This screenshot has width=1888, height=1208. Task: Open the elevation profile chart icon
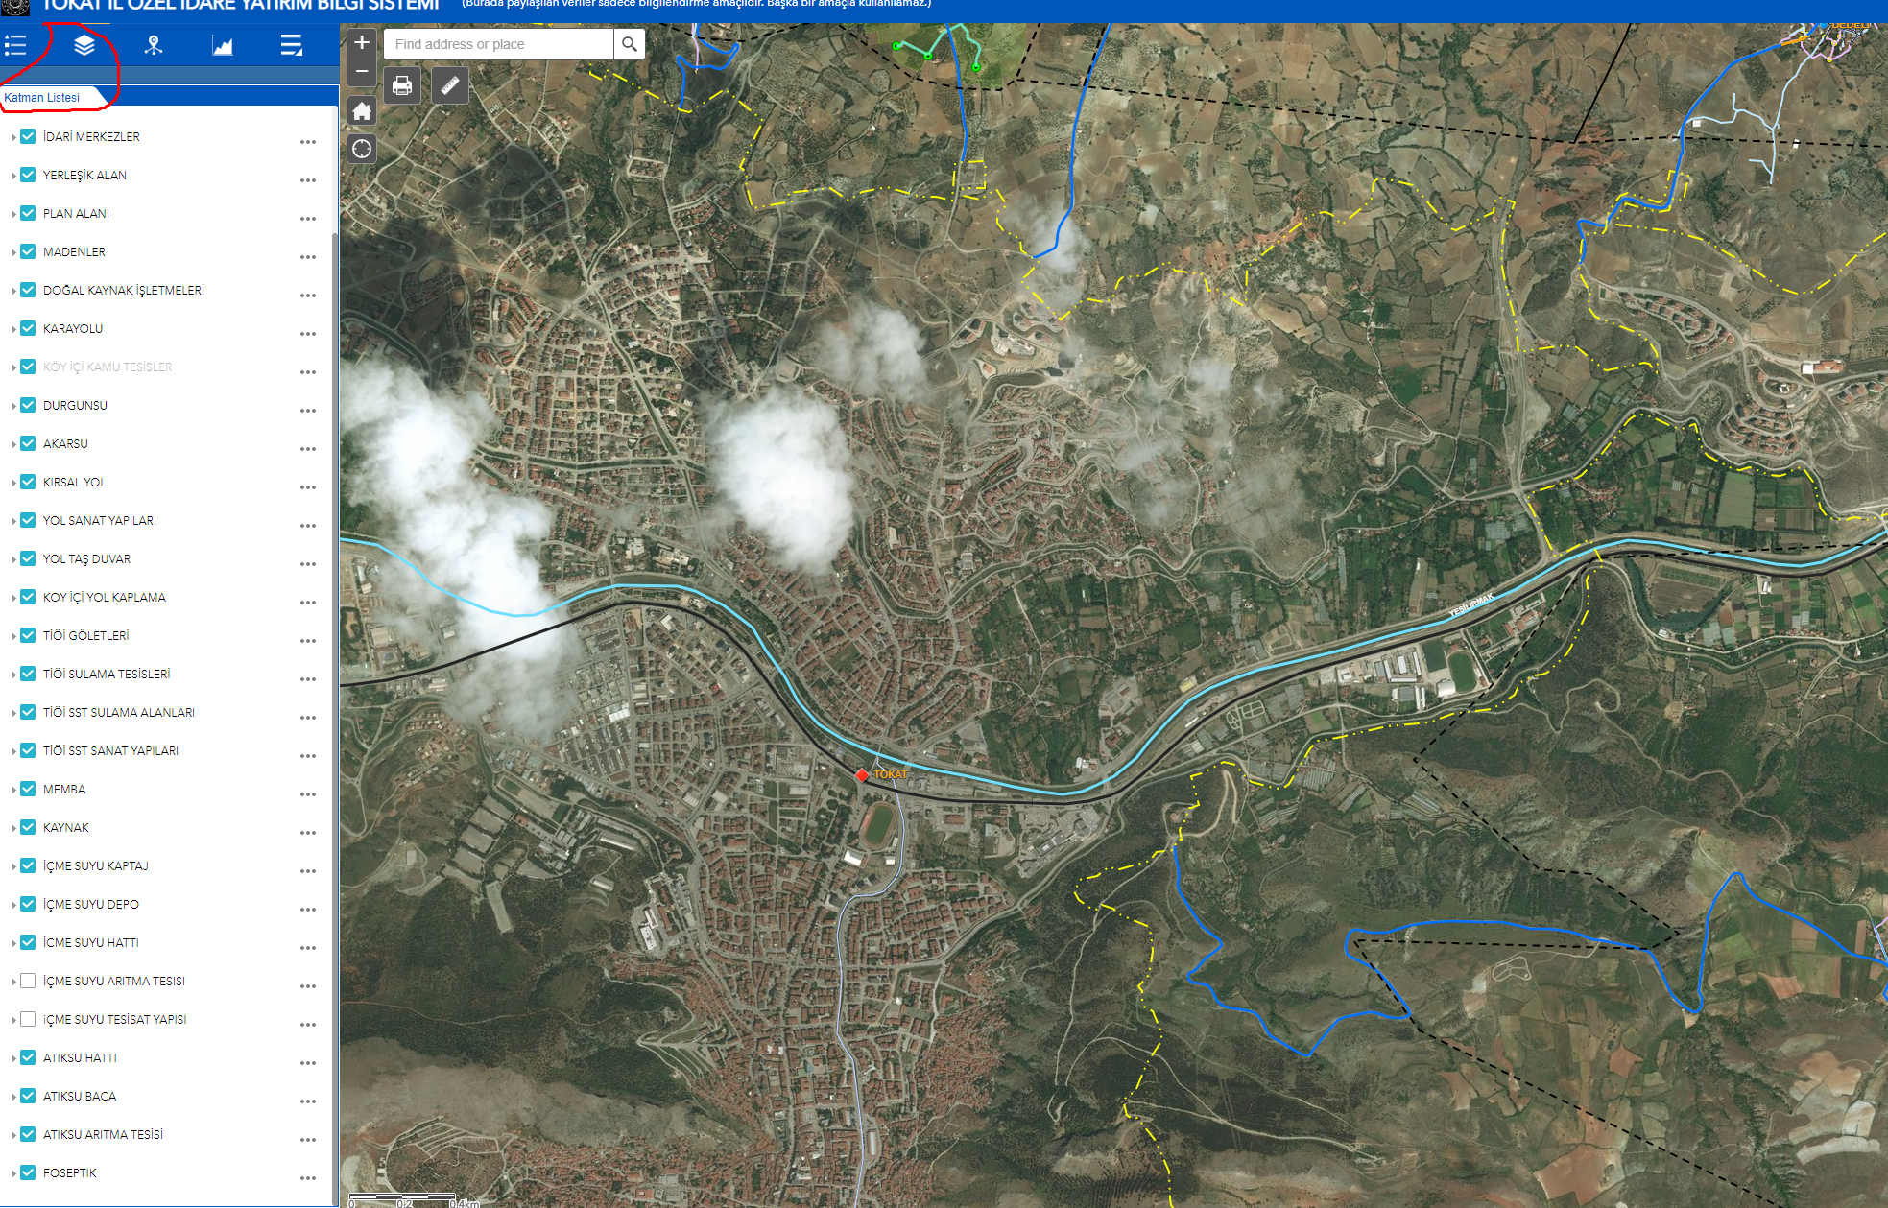pyautogui.click(x=223, y=45)
